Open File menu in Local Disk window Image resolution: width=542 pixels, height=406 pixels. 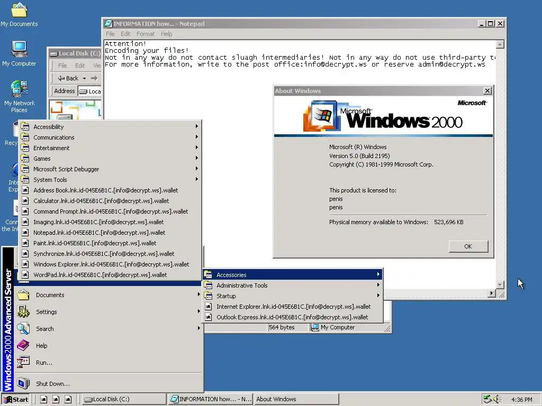(x=62, y=66)
